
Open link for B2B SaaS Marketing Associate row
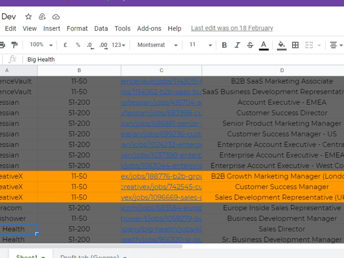[x=161, y=81]
